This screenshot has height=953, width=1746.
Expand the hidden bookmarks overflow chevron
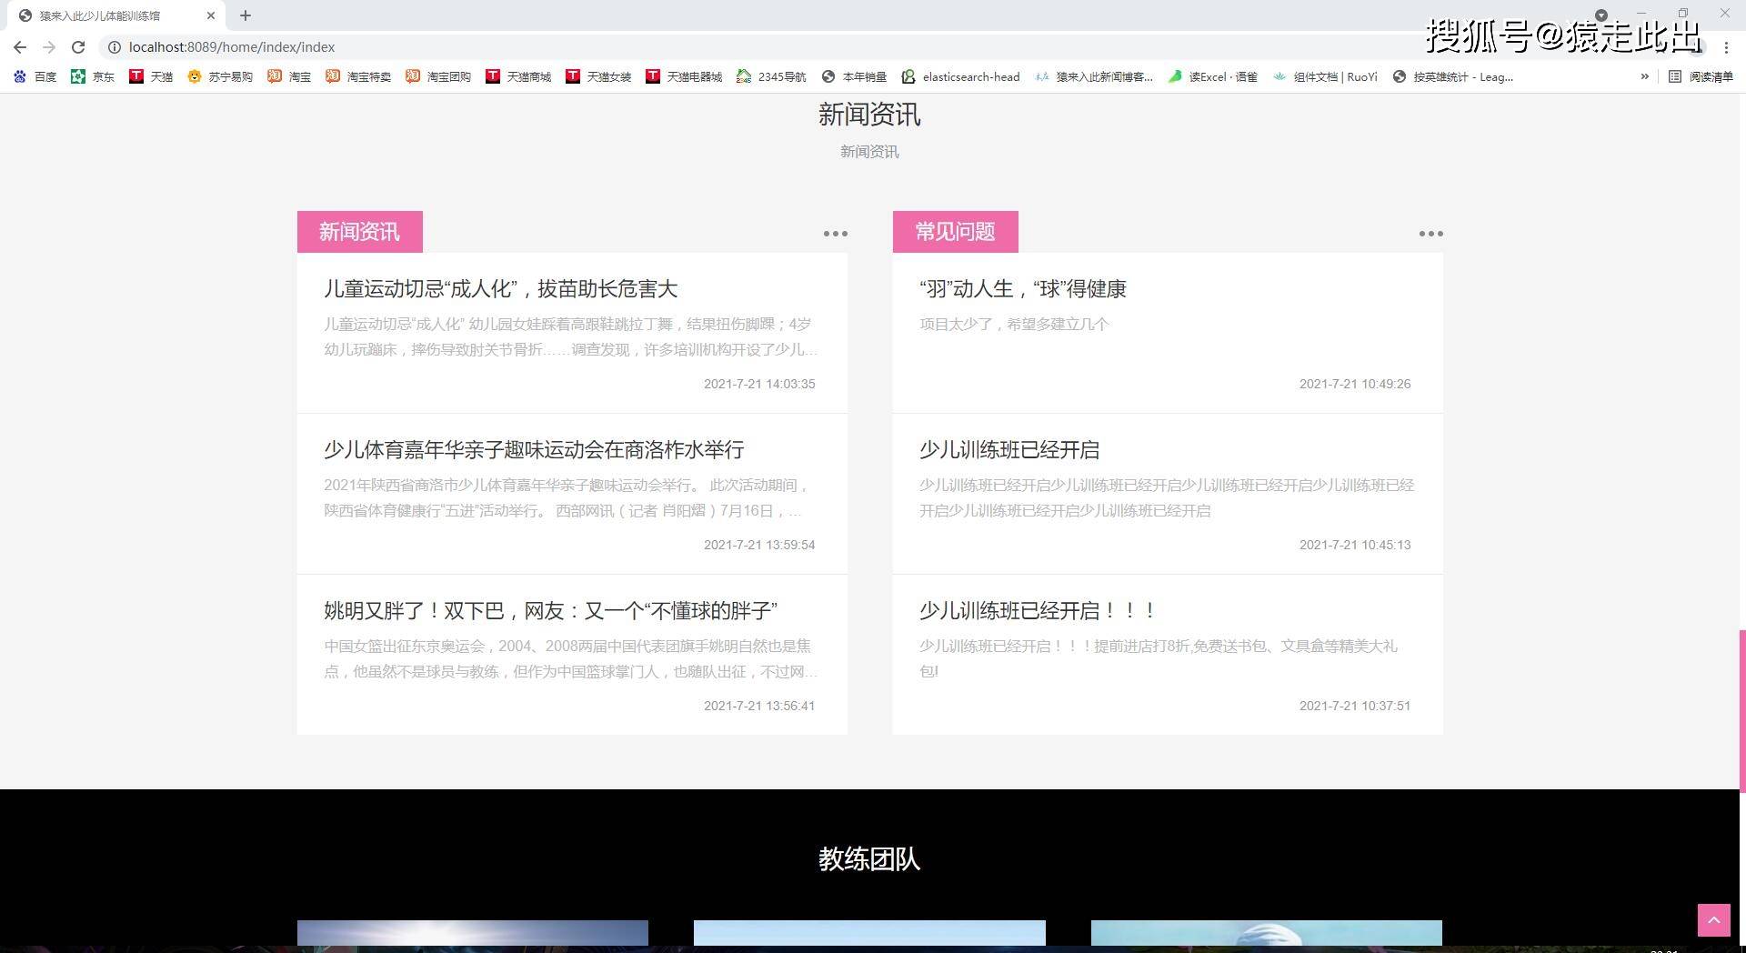(1644, 77)
